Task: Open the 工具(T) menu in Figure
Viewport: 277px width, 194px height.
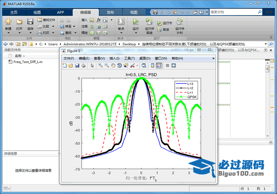Action: (129, 58)
